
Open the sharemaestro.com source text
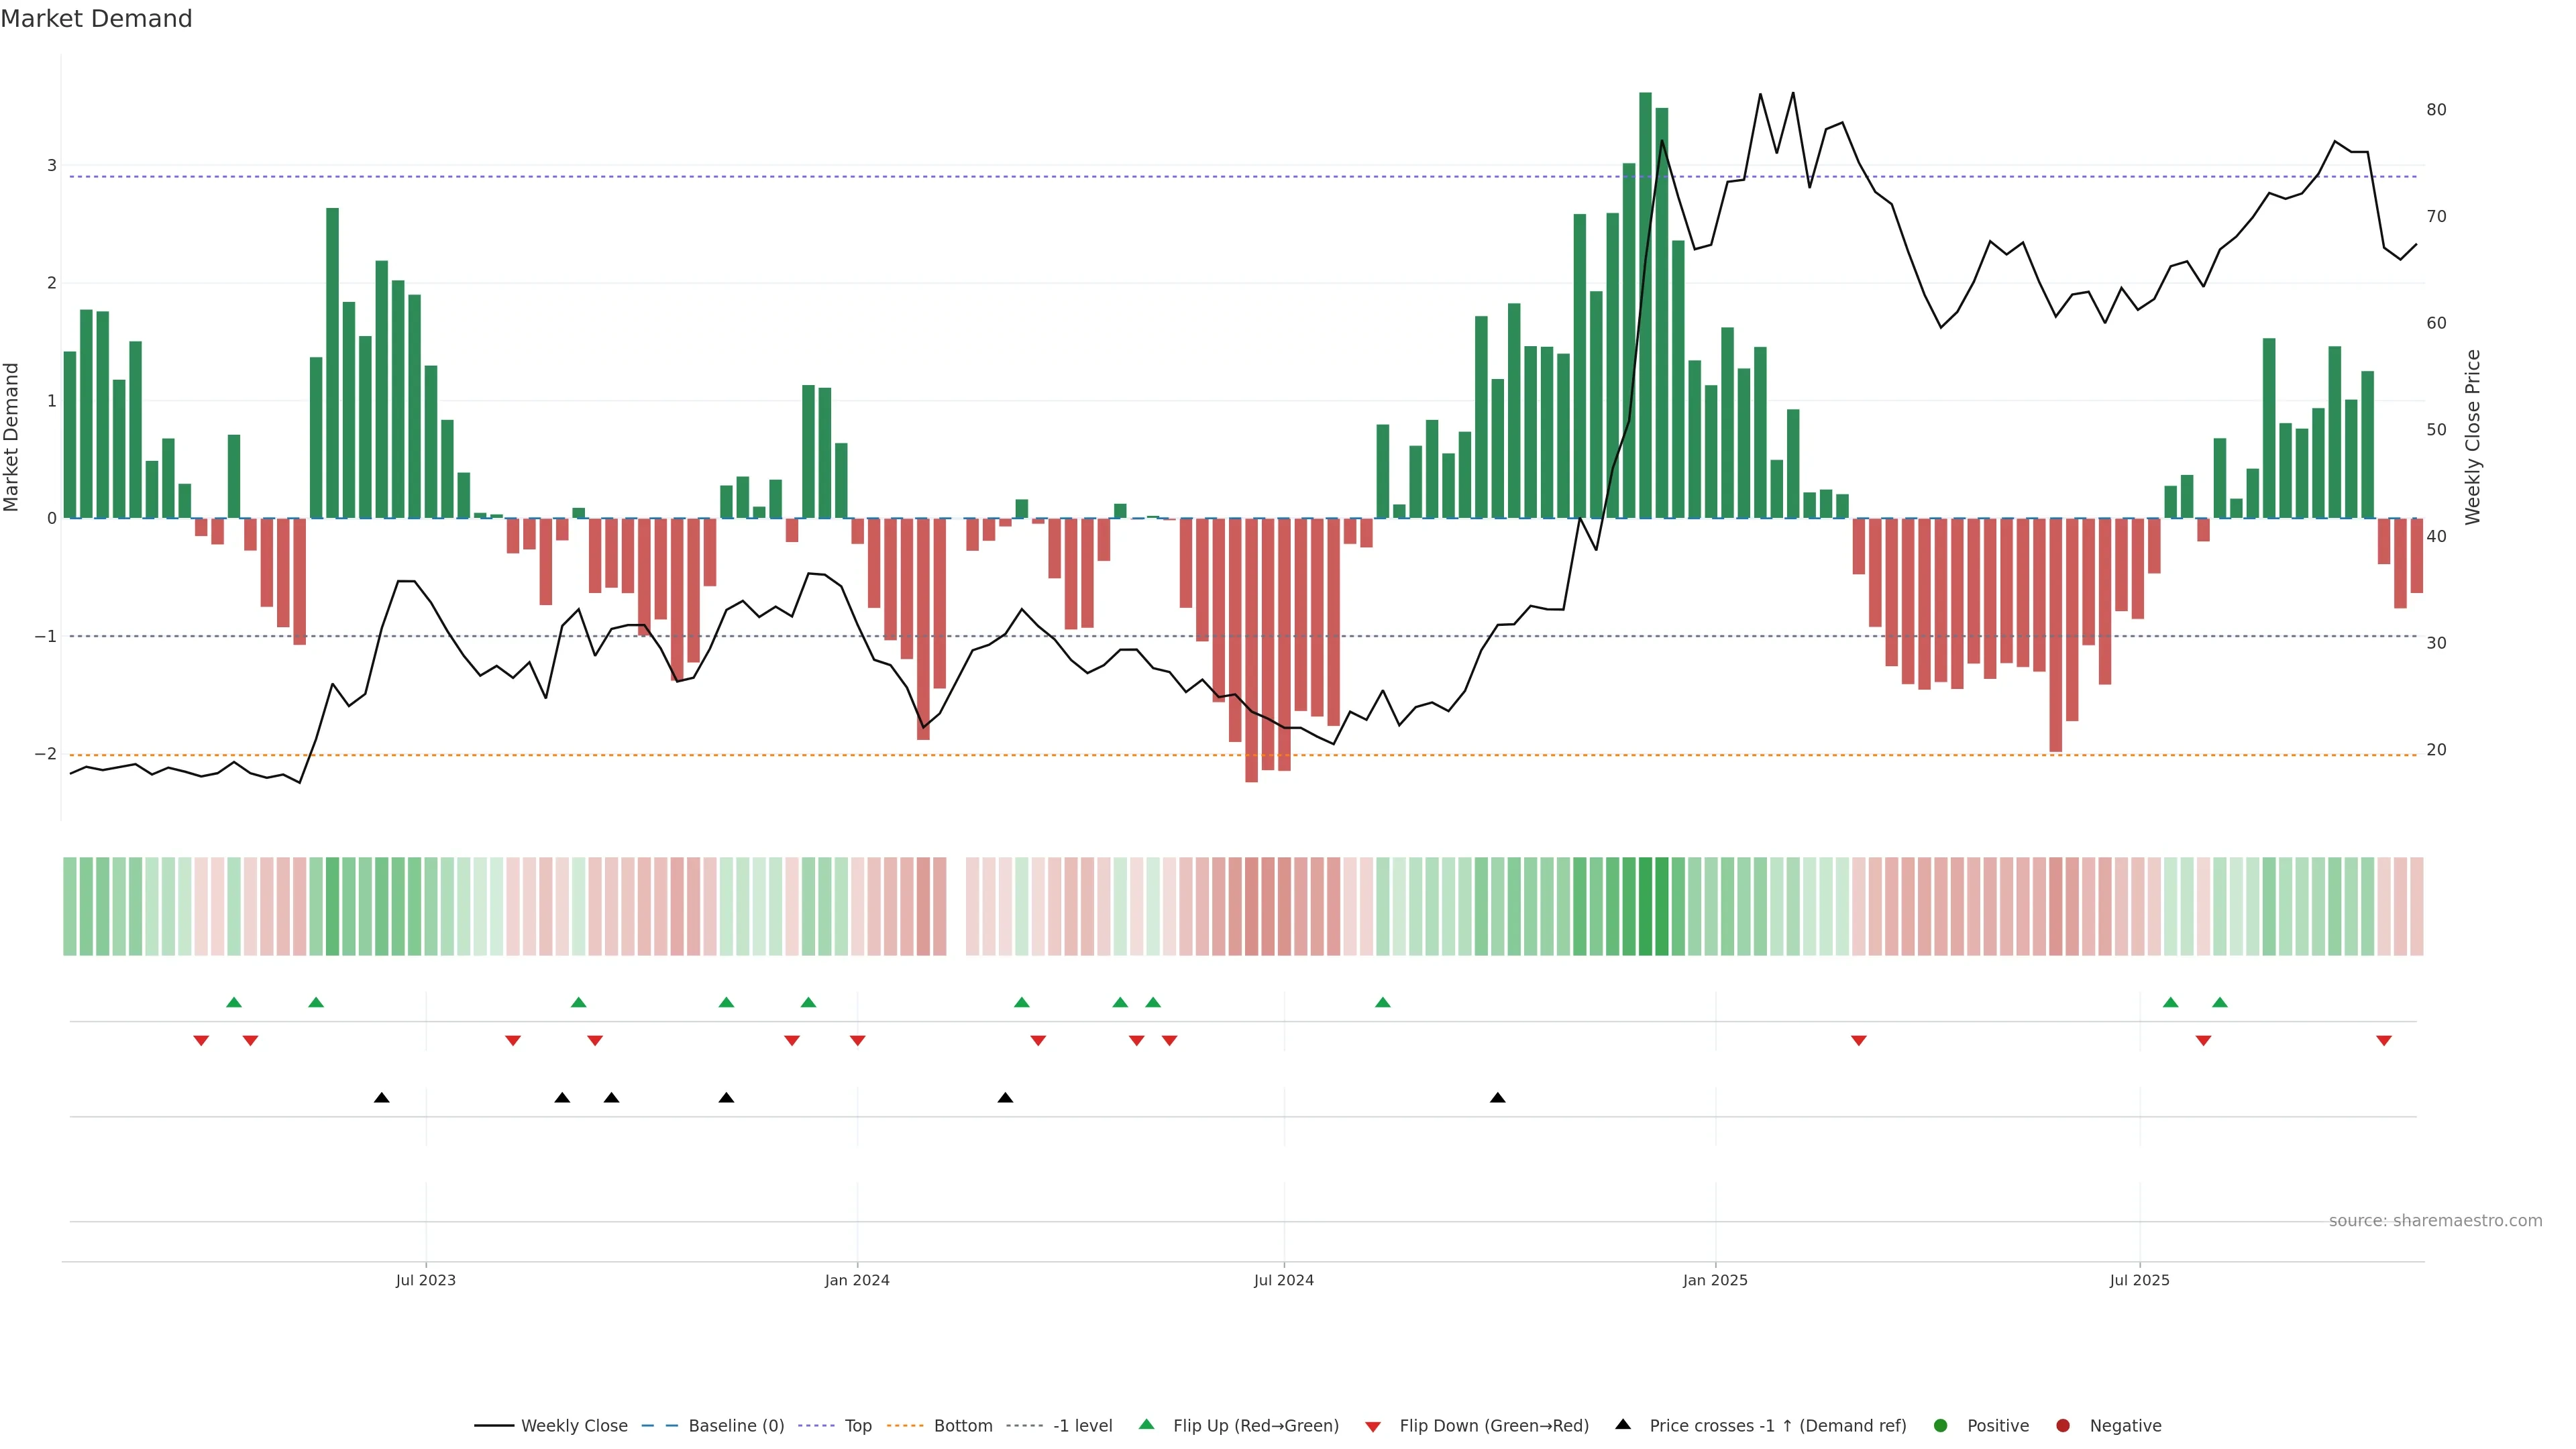pos(2435,1221)
